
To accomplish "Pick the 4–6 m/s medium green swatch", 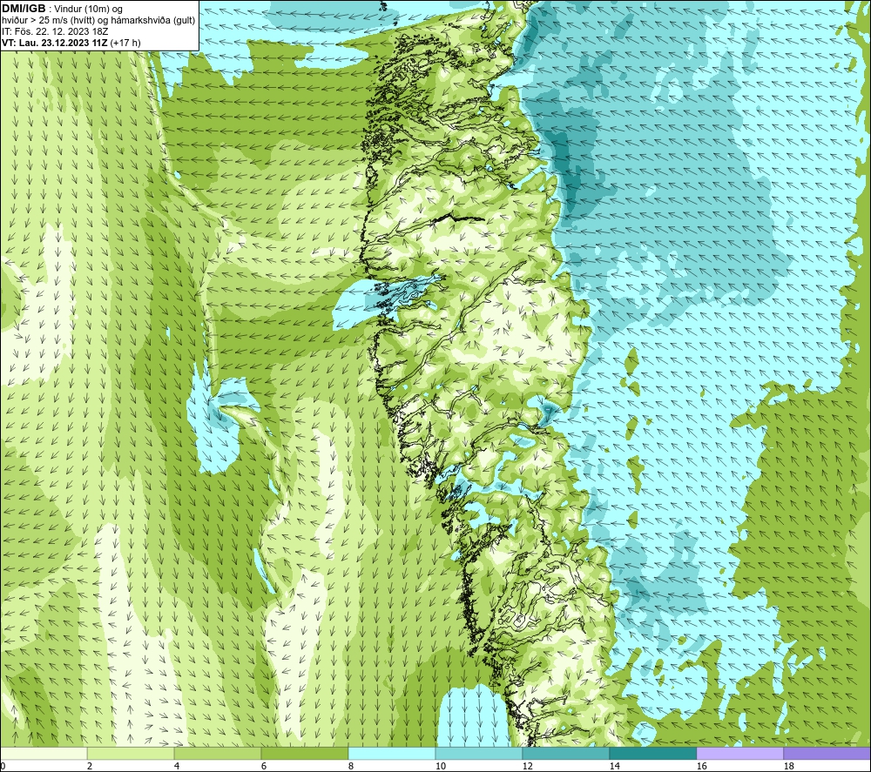I will (218, 754).
